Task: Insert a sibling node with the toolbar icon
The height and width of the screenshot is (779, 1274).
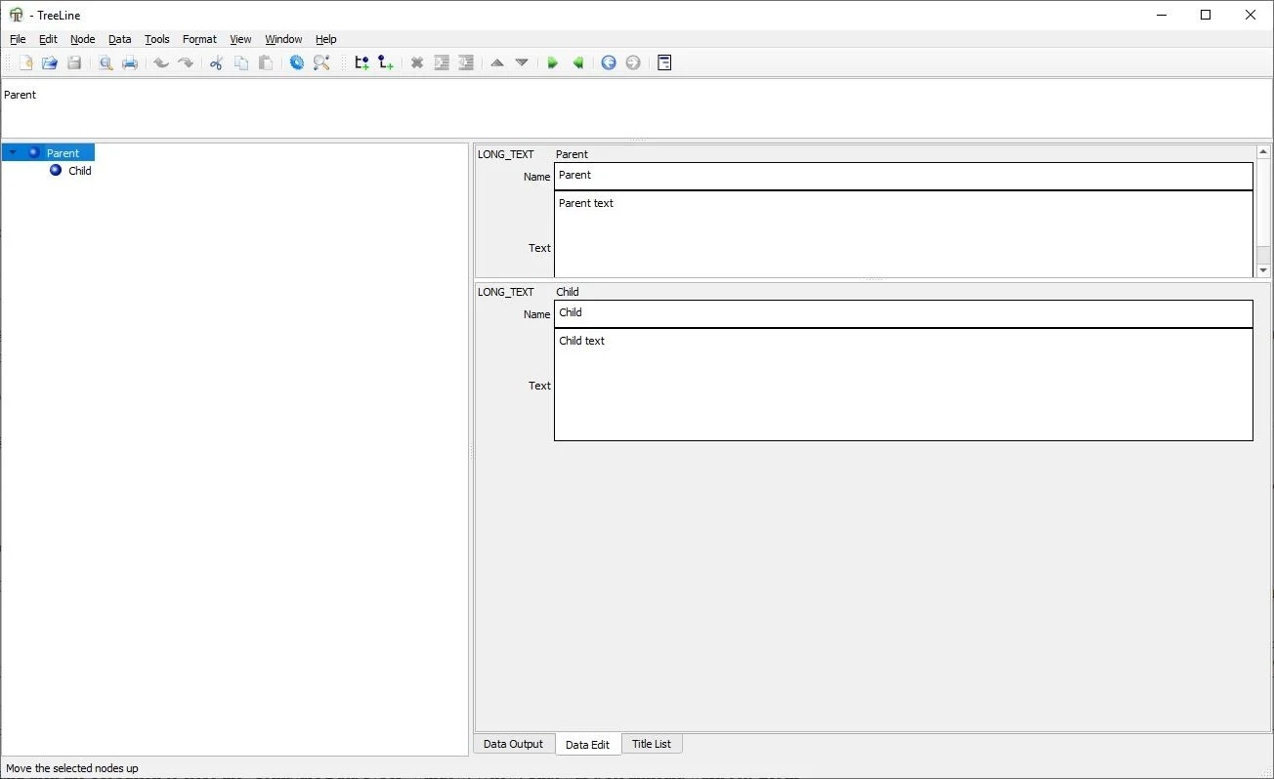Action: click(x=361, y=62)
